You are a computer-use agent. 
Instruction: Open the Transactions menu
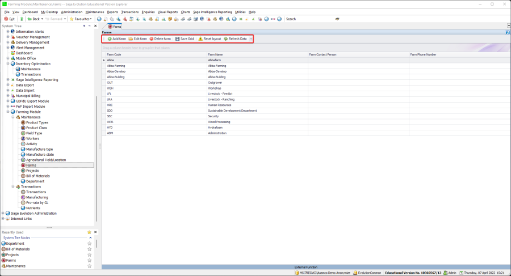129,11
